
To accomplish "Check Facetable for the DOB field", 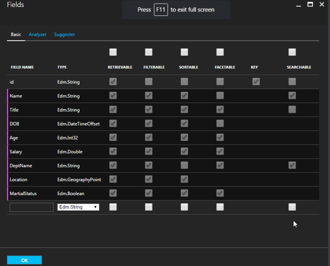I will point(220,123).
